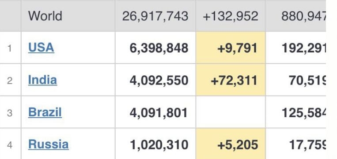Click Russia total cases 1,020,310

(159, 144)
